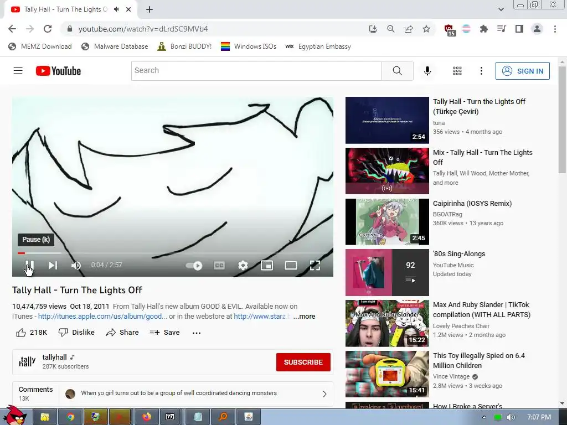
Task: Toggle browser side panel
Action: tap(519, 29)
